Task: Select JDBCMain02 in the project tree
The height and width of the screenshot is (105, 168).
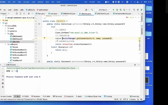Action: tap(17, 39)
